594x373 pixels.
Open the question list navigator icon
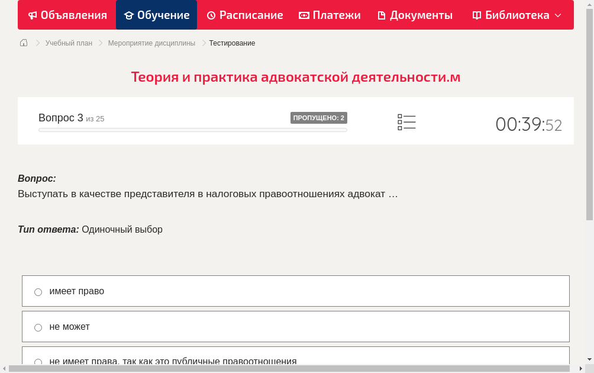pos(406,121)
